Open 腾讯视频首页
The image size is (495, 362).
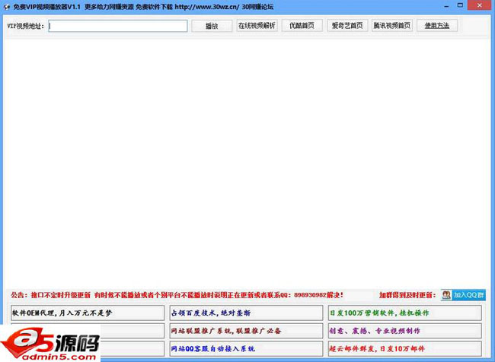(392, 26)
